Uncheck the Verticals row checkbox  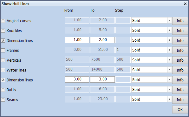tap(3, 60)
